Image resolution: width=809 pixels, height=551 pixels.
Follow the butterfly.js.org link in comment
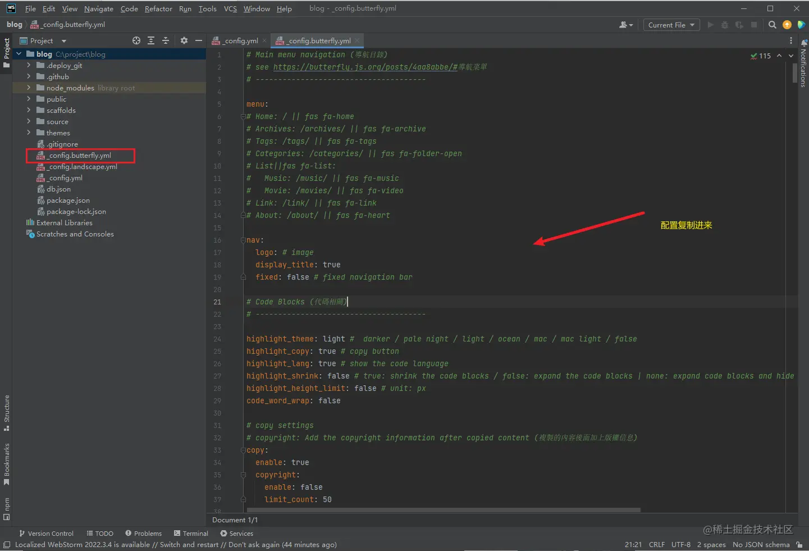[365, 67]
